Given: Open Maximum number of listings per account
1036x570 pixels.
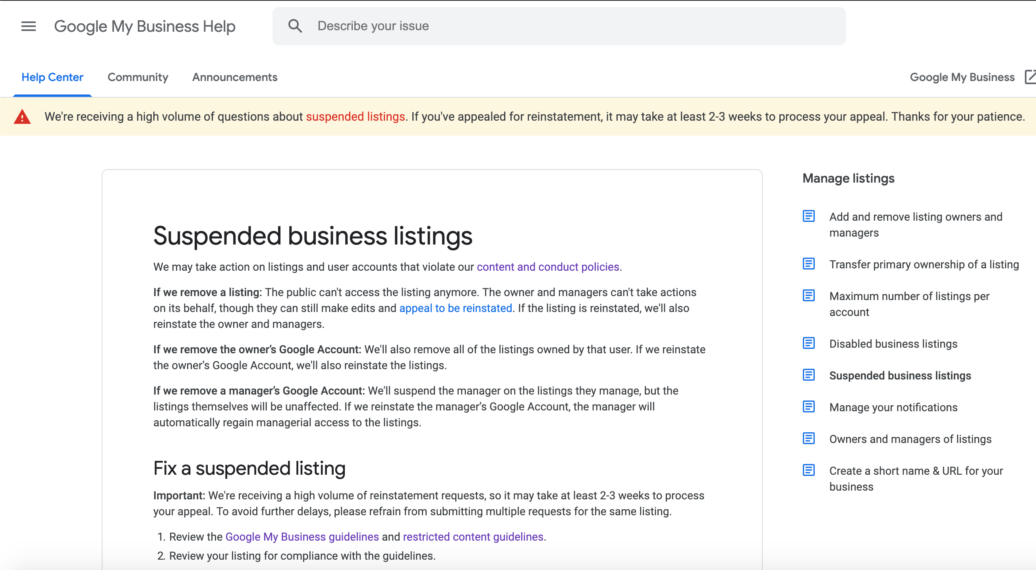Looking at the screenshot, I should [x=909, y=304].
